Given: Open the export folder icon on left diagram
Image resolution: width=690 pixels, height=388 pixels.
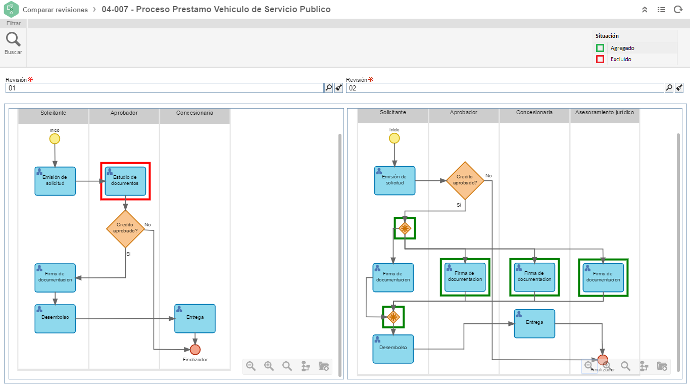Looking at the screenshot, I should (324, 366).
